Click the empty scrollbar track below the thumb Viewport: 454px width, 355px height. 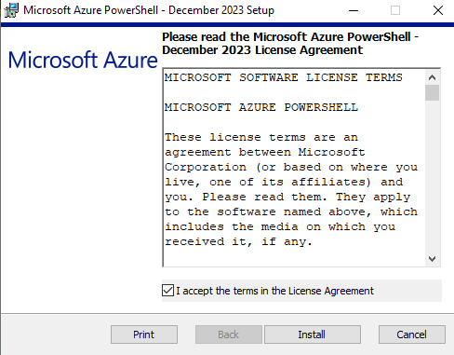click(432, 176)
